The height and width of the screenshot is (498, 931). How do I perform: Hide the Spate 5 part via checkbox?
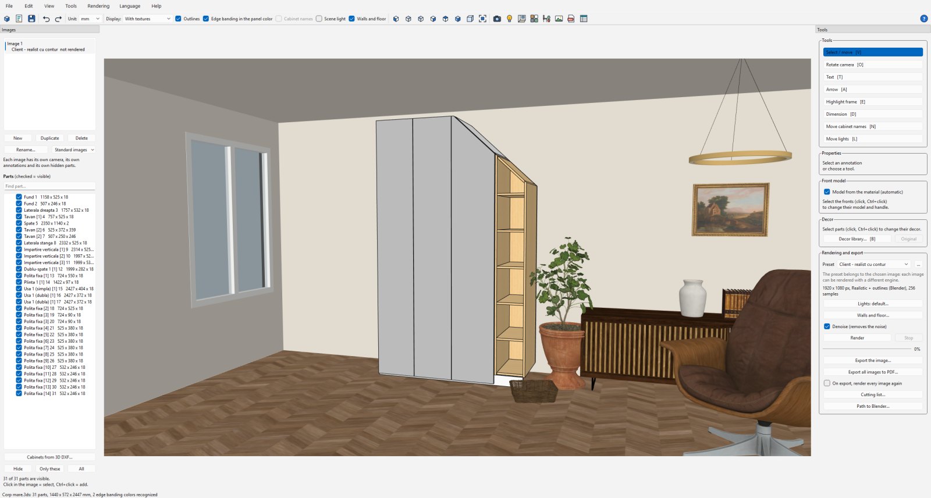click(x=19, y=223)
